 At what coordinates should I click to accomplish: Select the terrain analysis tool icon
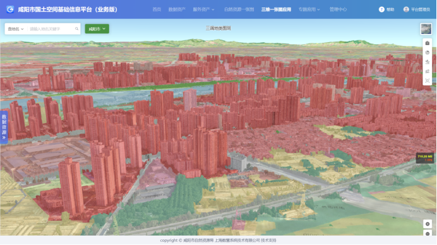[x=428, y=62]
